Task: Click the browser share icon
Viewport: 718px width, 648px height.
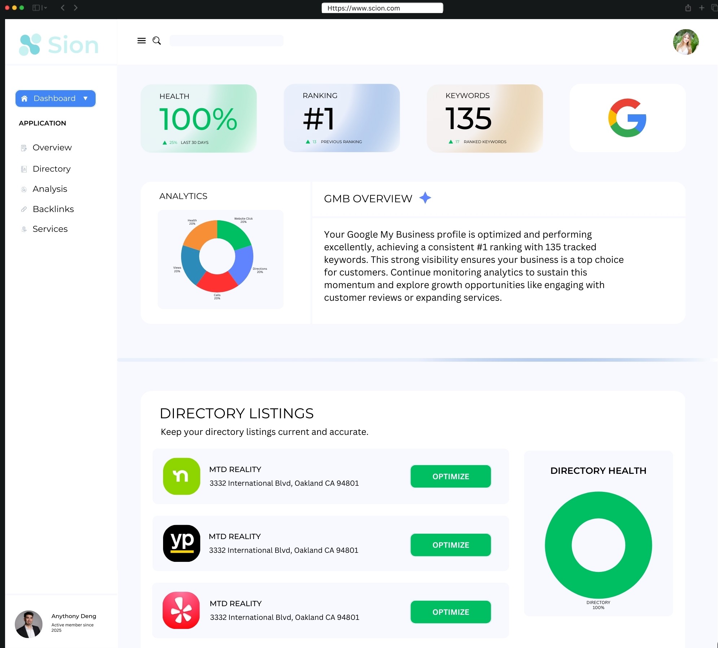Action: click(x=688, y=8)
